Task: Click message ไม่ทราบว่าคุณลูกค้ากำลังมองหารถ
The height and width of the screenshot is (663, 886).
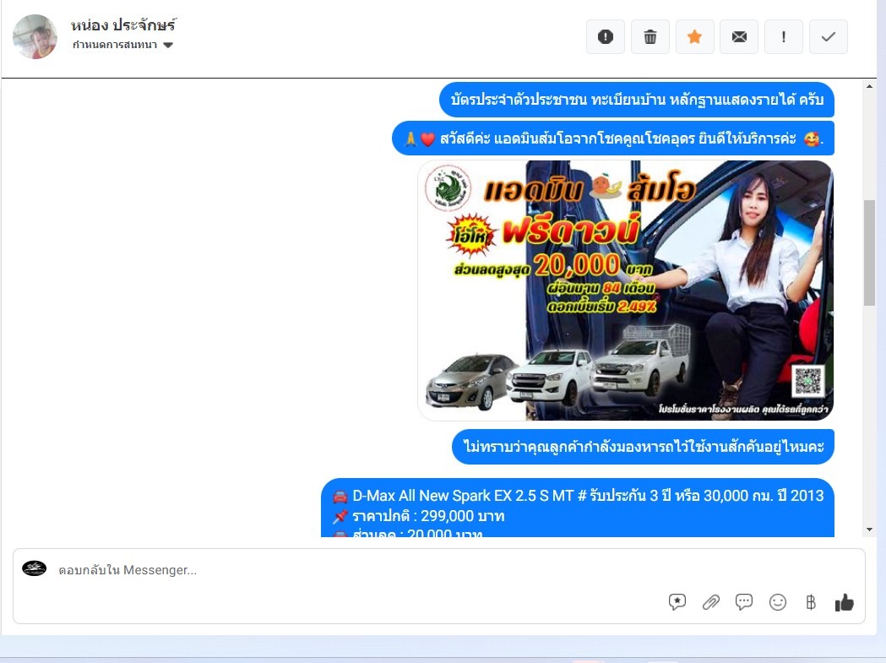Action: (643, 447)
